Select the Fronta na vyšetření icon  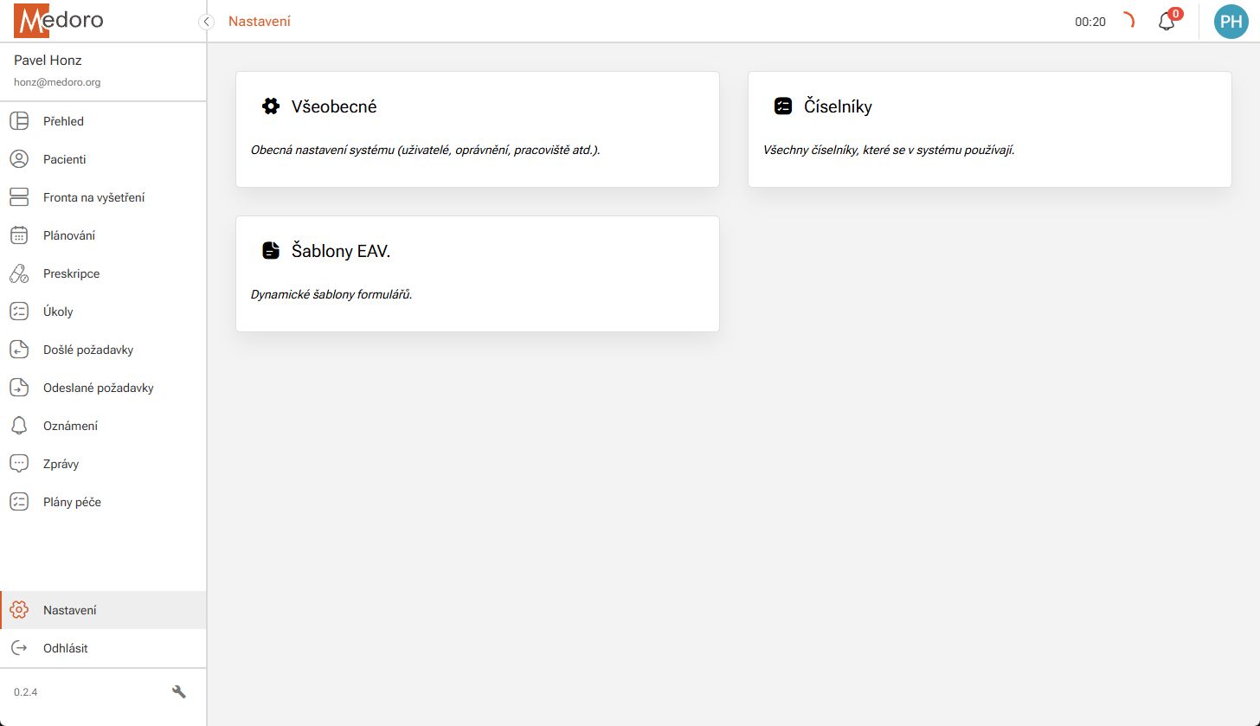pos(19,196)
